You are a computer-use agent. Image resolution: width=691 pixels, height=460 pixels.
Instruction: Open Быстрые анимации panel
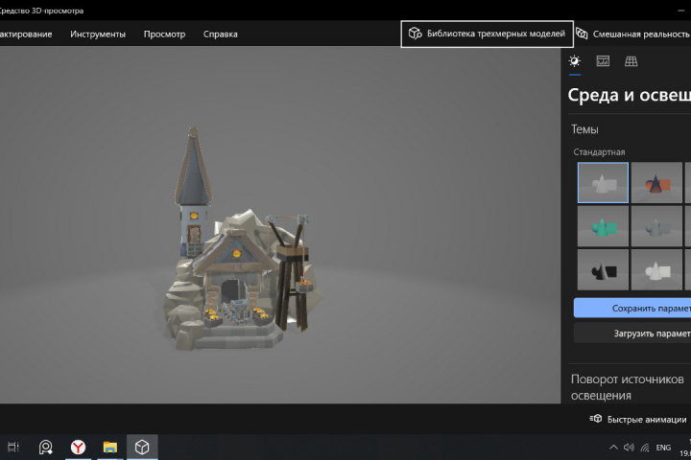[638, 419]
